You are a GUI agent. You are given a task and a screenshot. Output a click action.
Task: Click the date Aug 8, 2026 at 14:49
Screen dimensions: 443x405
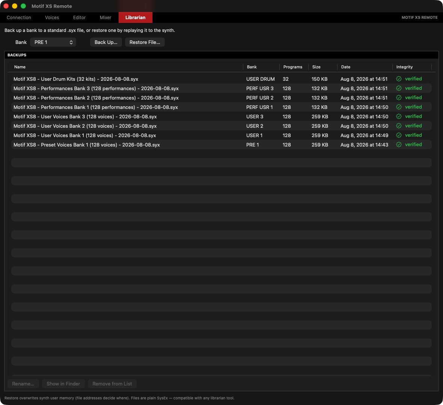tap(364, 135)
